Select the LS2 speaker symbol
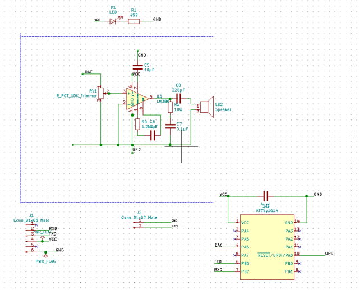359x290 pixels. click(207, 107)
